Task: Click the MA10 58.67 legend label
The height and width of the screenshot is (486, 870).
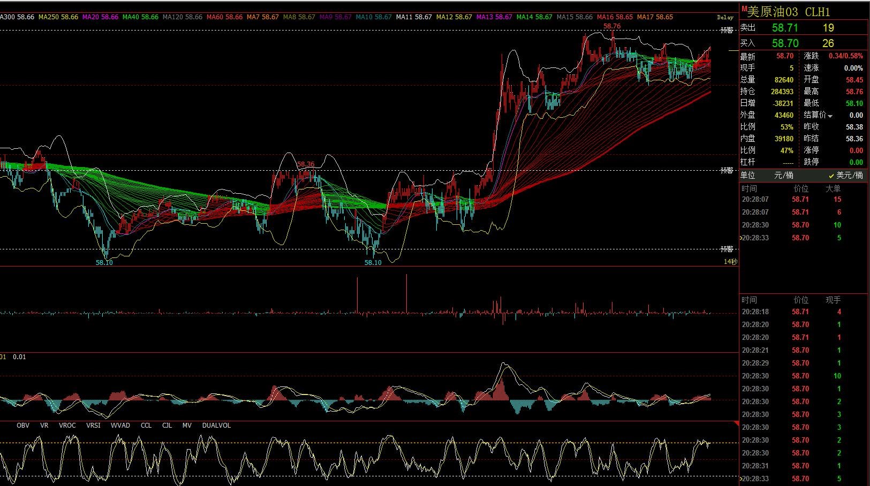Action: pyautogui.click(x=374, y=17)
